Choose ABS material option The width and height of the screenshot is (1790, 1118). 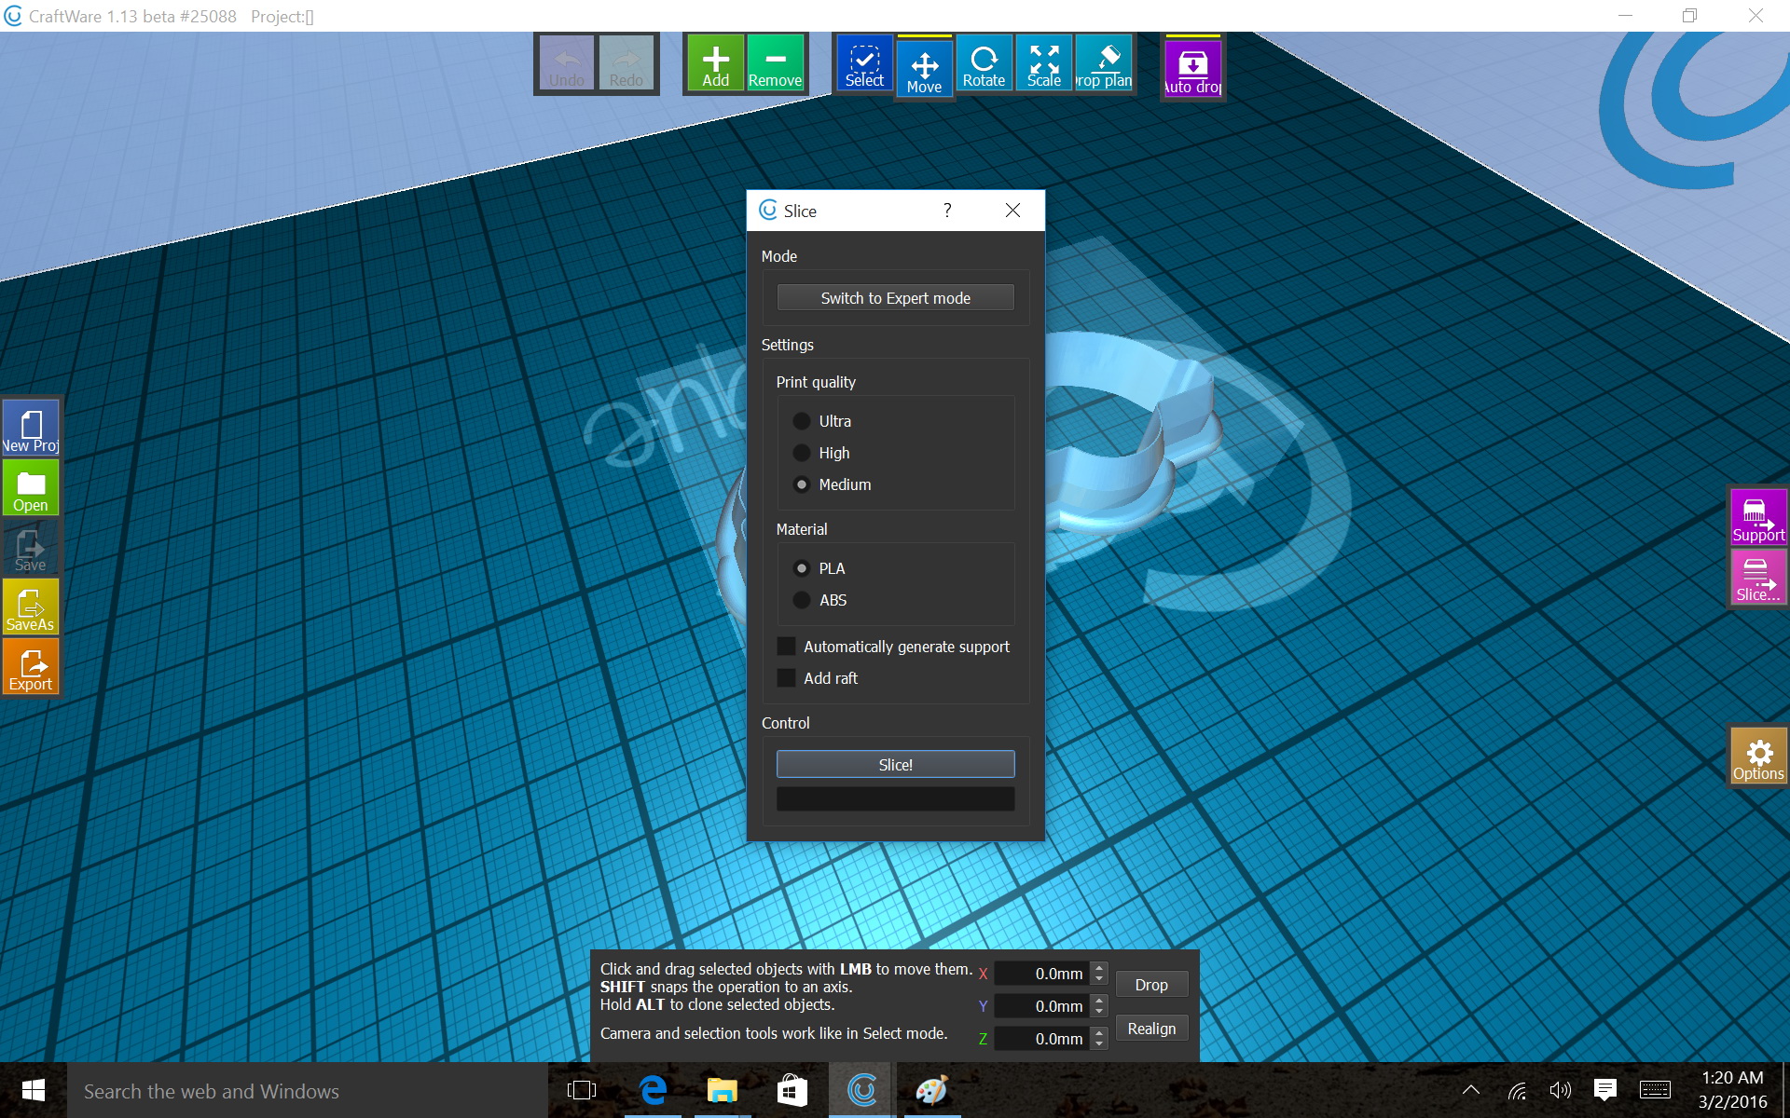click(x=802, y=600)
